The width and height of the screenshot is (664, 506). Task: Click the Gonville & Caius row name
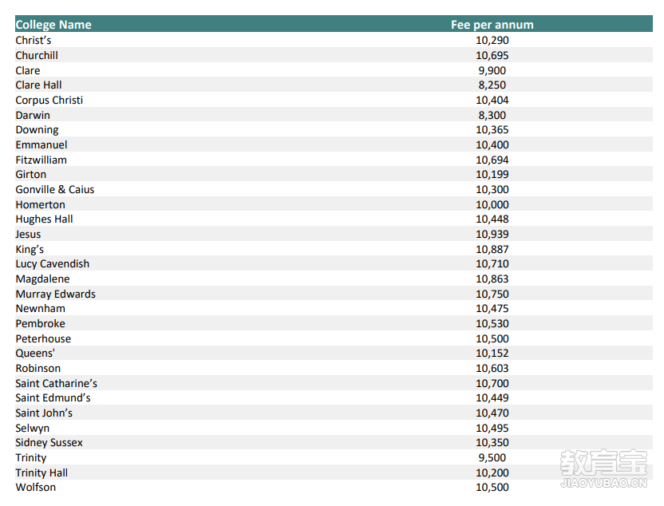[x=55, y=190]
